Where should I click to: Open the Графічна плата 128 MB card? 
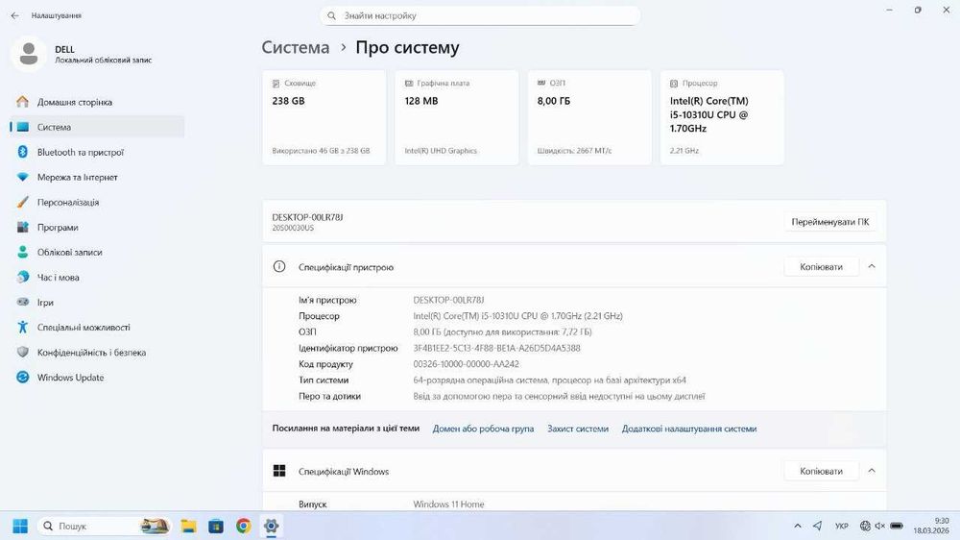click(x=457, y=117)
